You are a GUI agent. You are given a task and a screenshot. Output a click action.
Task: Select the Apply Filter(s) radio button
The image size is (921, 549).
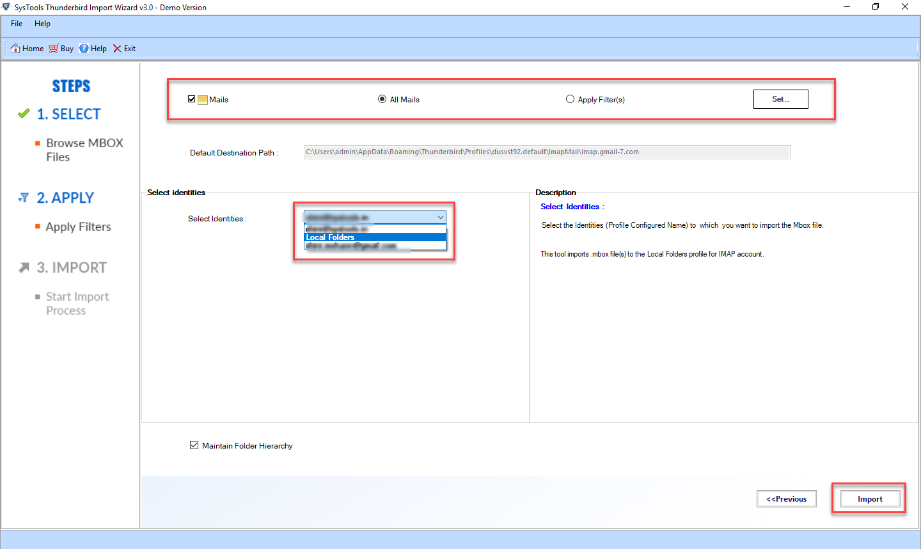coord(570,99)
